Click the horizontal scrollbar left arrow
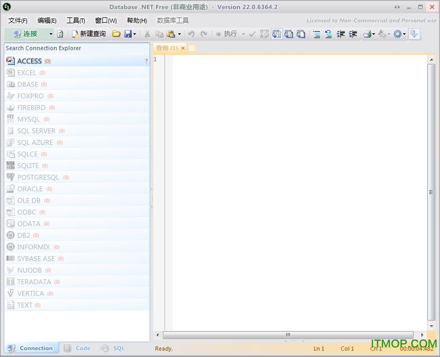Viewport: 440px width, 357px height. point(158,335)
